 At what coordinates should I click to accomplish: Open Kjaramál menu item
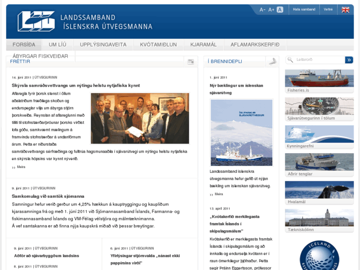(204, 45)
